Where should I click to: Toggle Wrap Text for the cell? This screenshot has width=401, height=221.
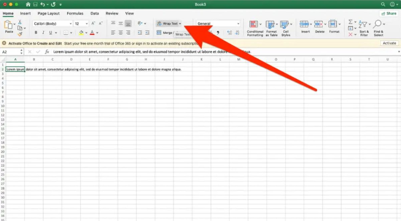tap(169, 23)
